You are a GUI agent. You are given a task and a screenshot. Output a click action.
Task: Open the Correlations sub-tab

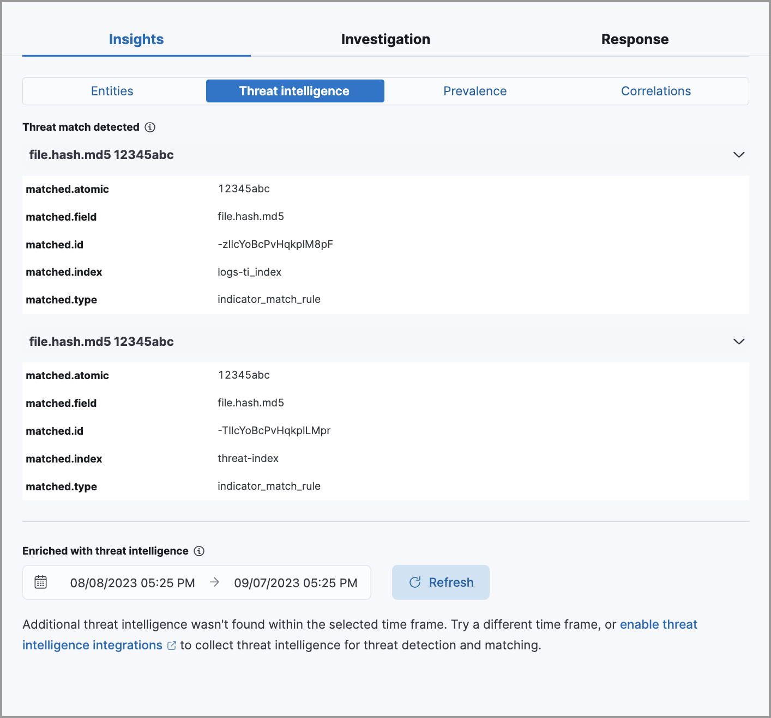coord(656,91)
